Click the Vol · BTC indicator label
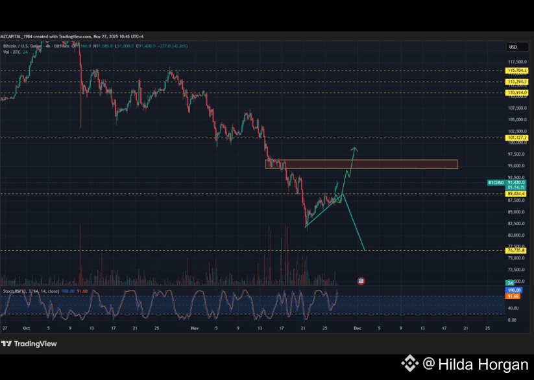The width and height of the screenshot is (534, 380). tap(11, 52)
